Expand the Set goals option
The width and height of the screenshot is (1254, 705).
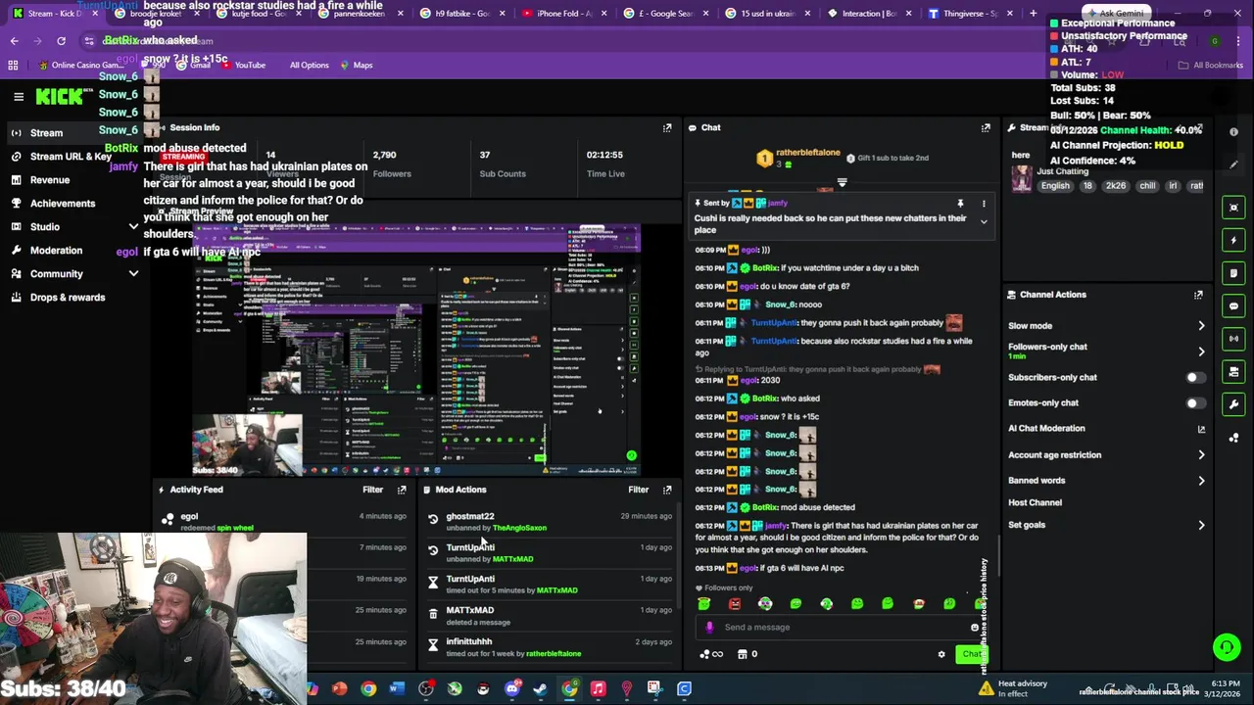[1105, 525]
